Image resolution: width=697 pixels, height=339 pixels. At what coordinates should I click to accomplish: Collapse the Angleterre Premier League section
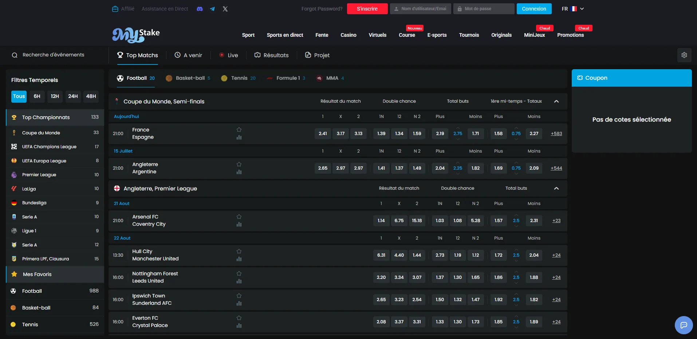click(x=556, y=188)
